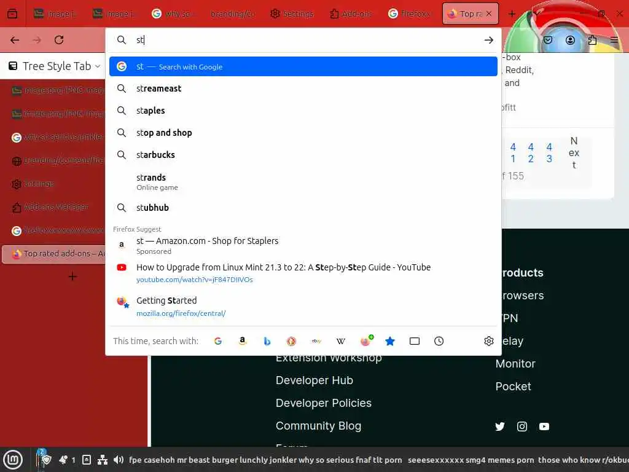Choose the 'strands' Online game suggestion
The height and width of the screenshot is (472, 629).
coord(303,182)
